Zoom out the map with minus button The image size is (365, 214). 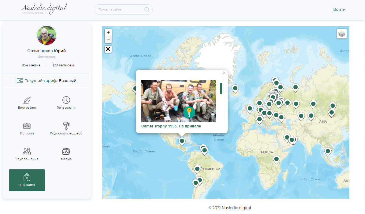pos(108,40)
